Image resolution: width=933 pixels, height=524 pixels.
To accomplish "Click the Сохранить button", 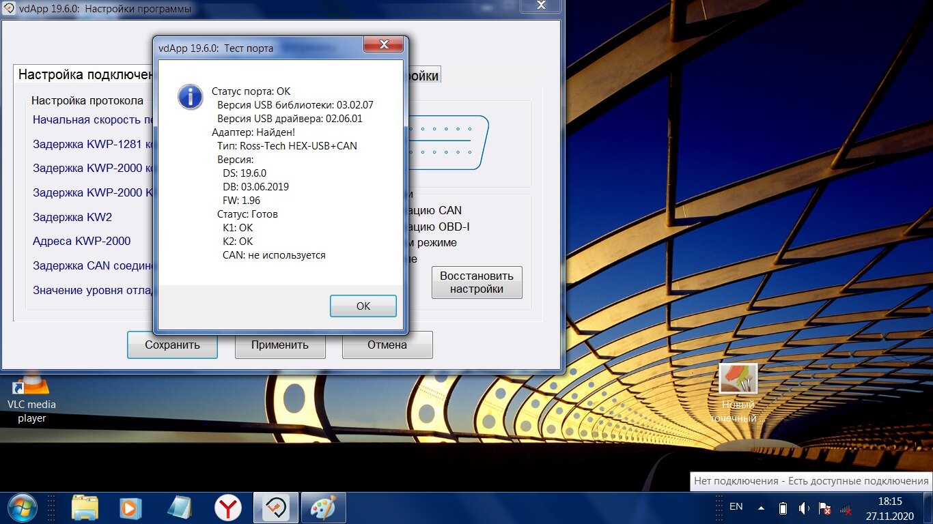I will [x=172, y=345].
